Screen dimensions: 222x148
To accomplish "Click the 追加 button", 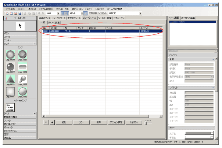I will tap(64, 122).
